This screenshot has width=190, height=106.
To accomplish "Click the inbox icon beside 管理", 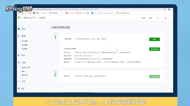I will [19, 36].
